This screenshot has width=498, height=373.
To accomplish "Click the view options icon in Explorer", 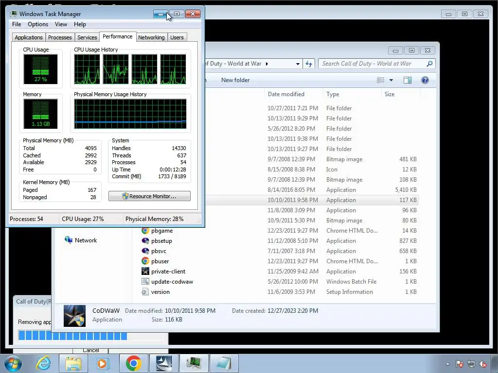I will click(380, 80).
